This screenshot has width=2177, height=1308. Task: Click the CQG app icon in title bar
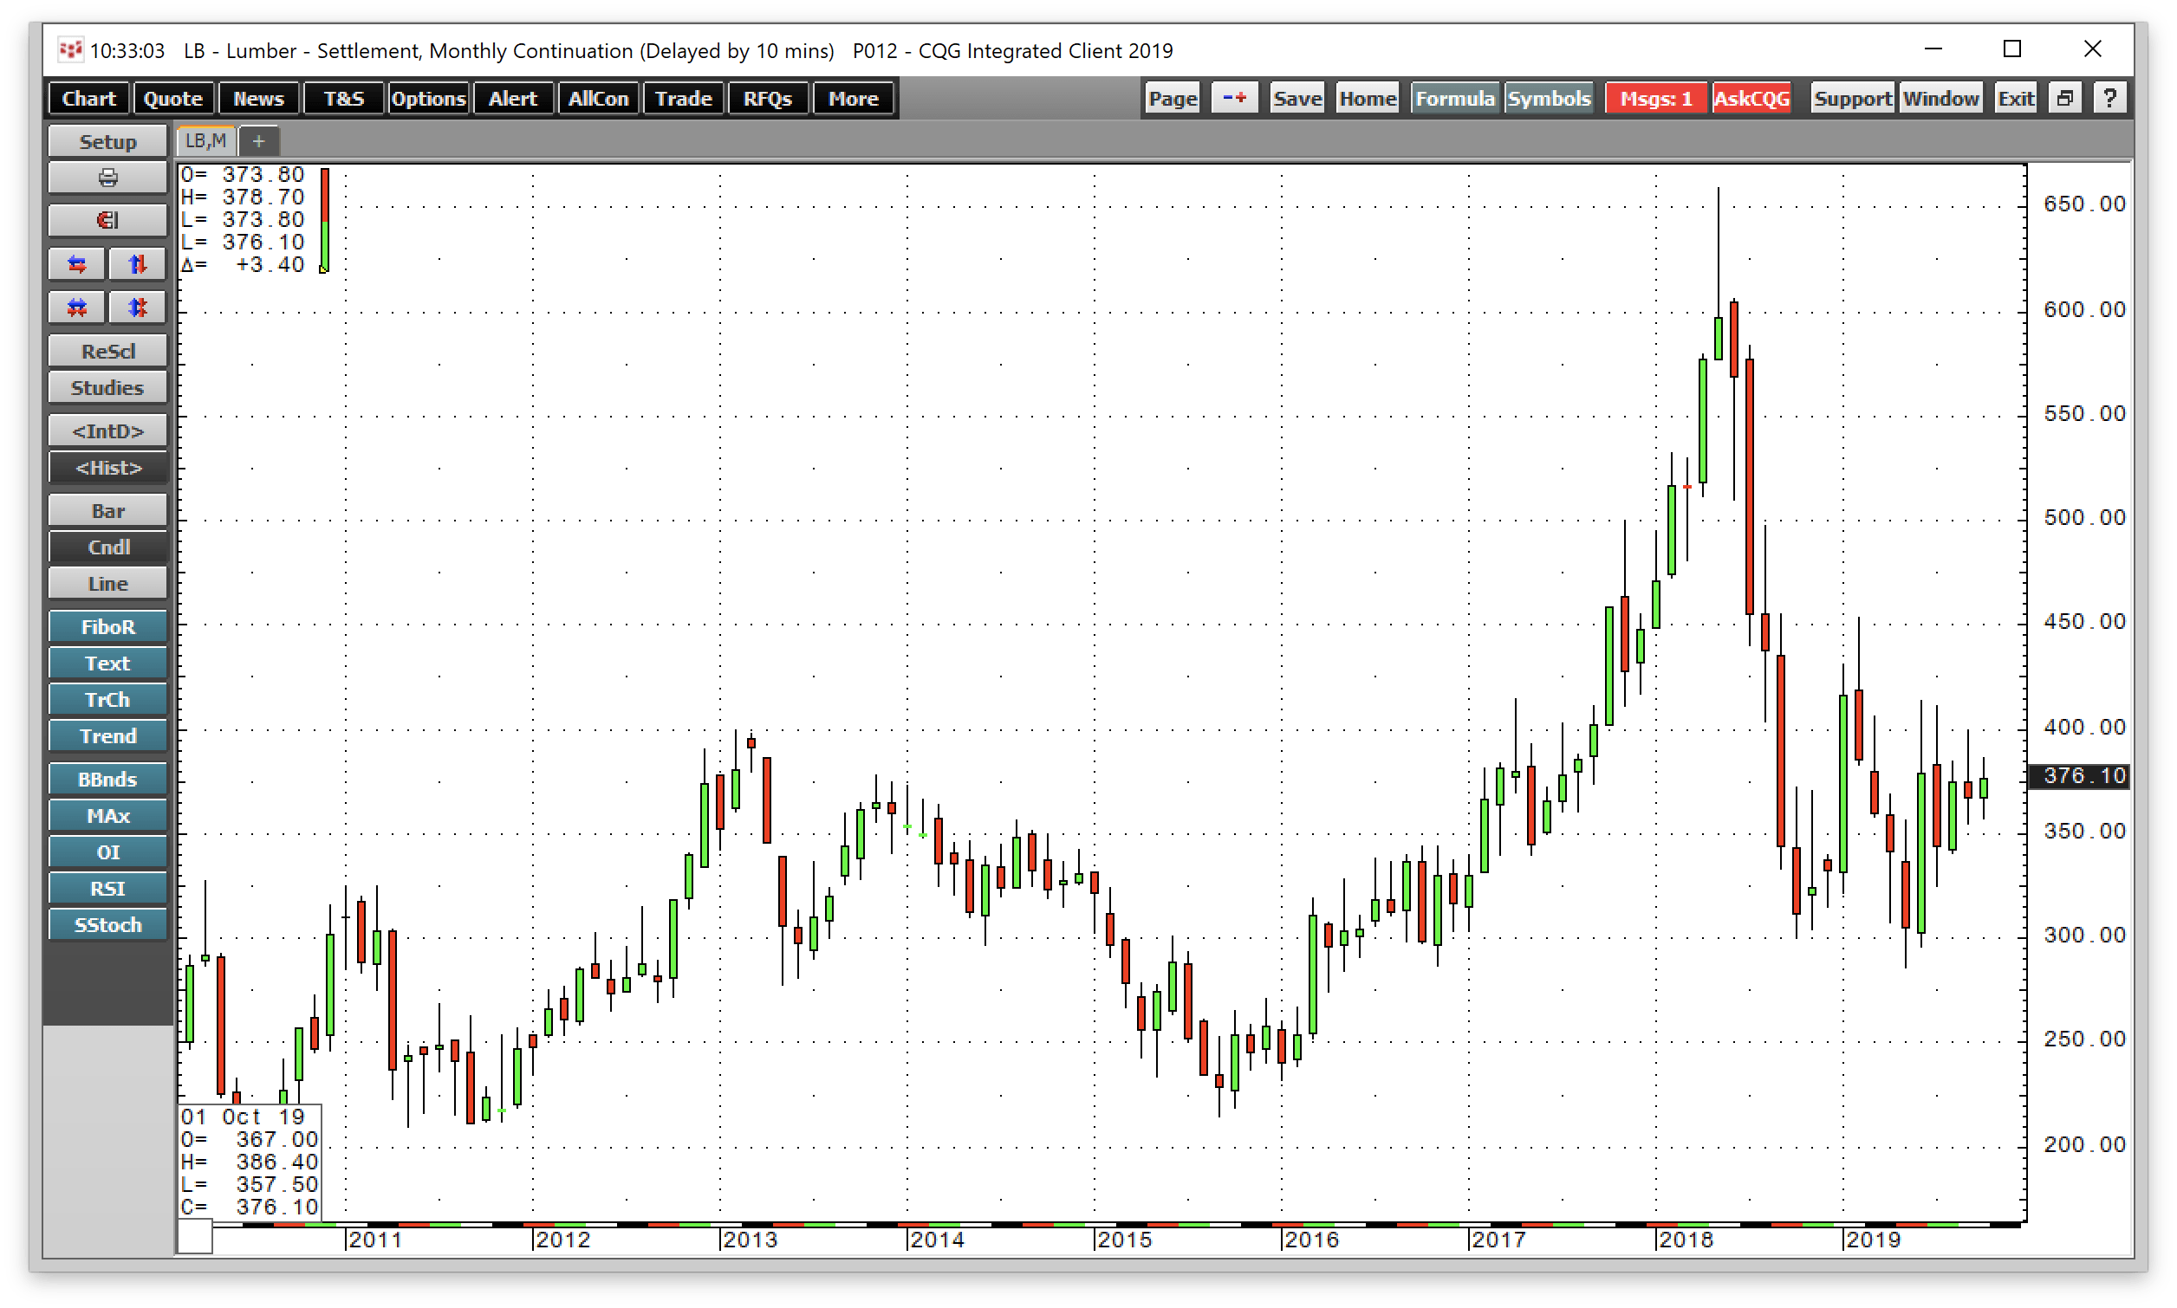(69, 50)
